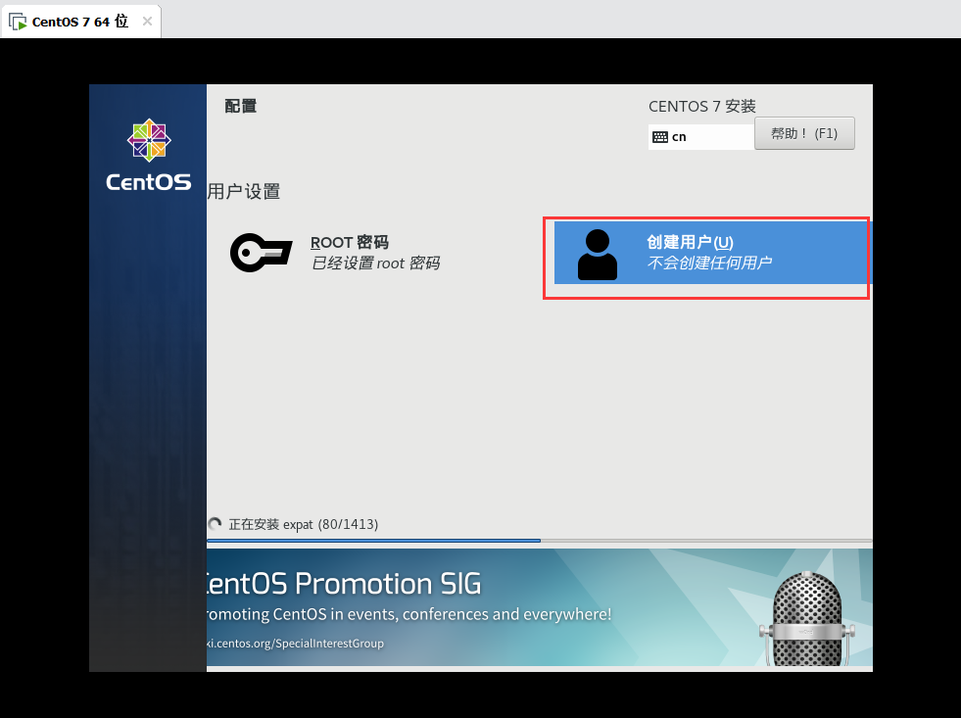Screen dimensions: 961x718
Task: Click the keyboard layout icon
Action: (660, 136)
